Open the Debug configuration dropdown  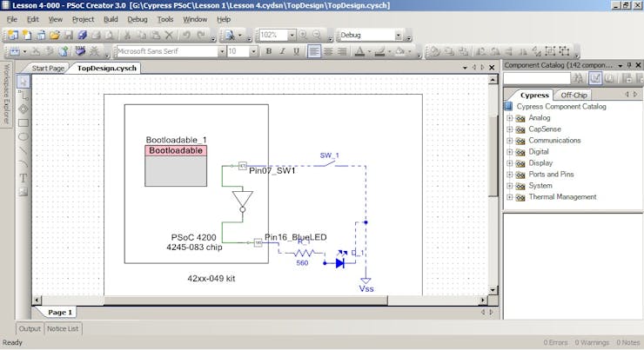click(399, 36)
